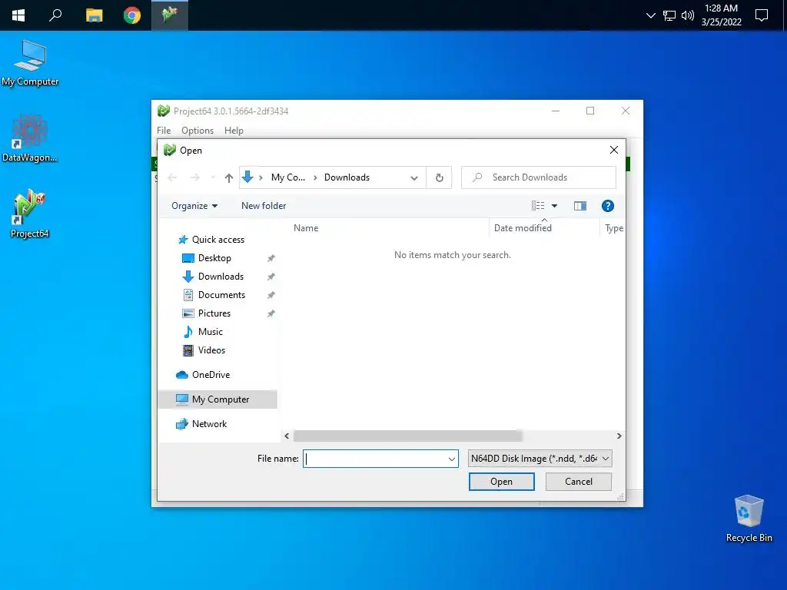This screenshot has width=787, height=590.
Task: Open the clock showing 1:28 AM
Action: point(721,15)
